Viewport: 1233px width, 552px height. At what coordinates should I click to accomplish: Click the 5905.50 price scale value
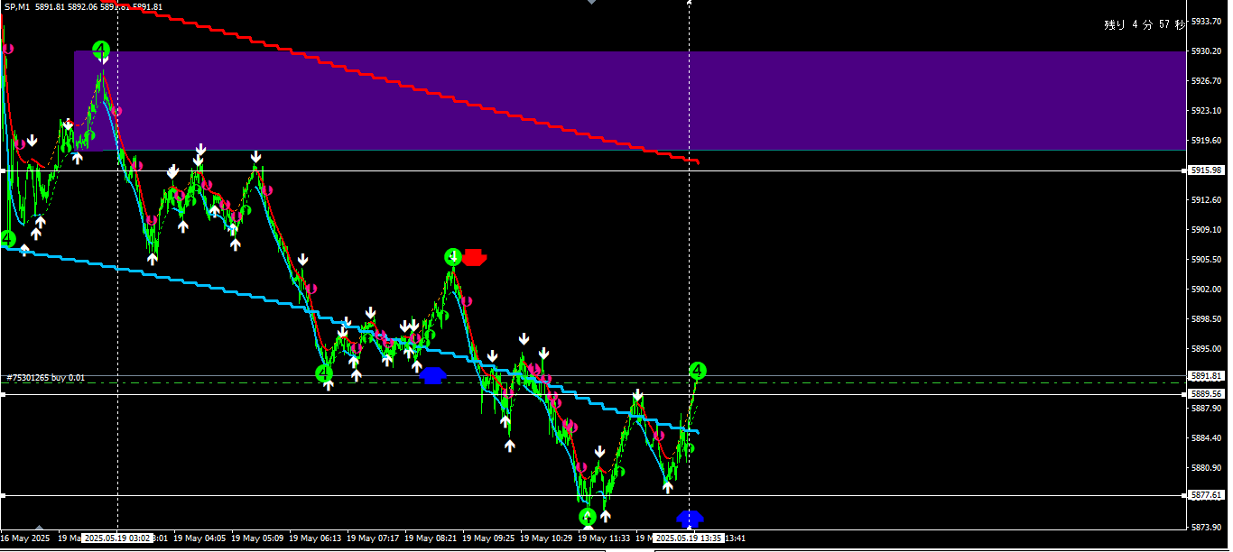[1208, 260]
